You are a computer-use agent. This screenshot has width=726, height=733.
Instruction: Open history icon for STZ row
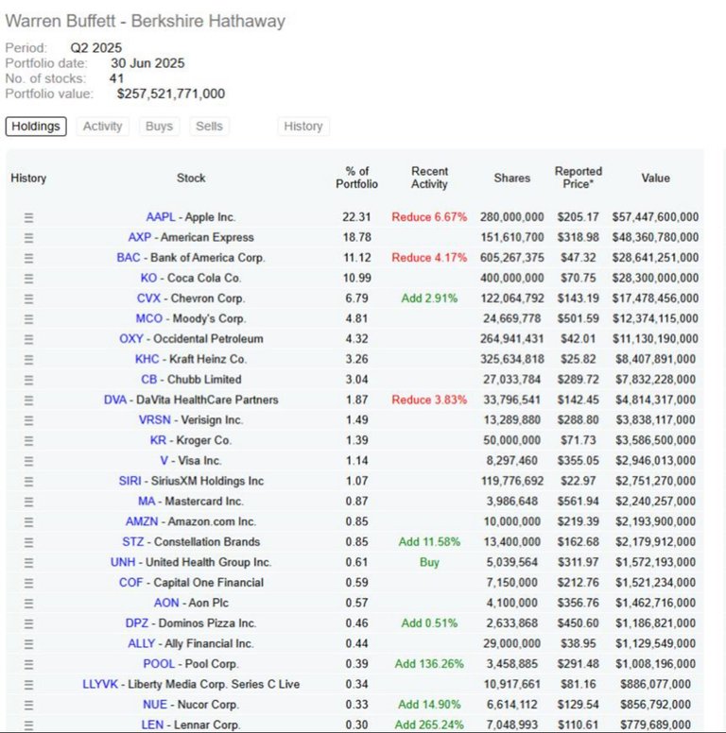(28, 542)
